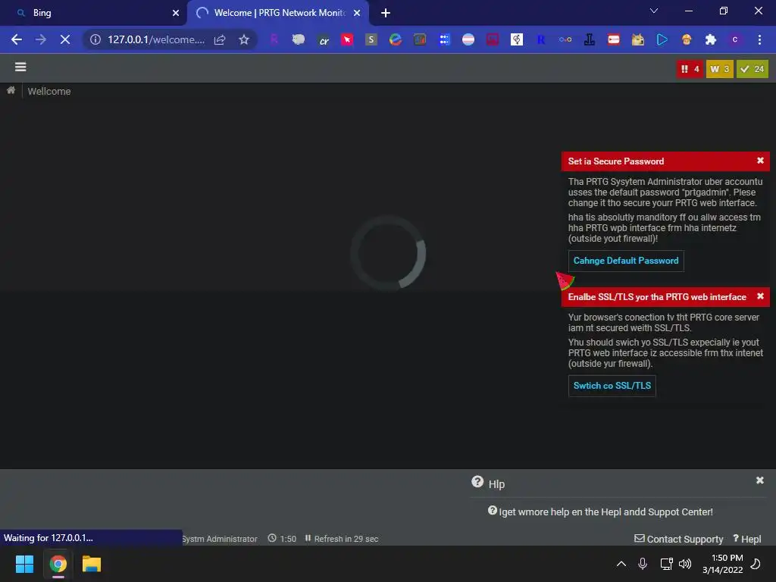Dismiss the Enable SSL/TLS notice
This screenshot has height=582, width=776.
[x=760, y=296]
